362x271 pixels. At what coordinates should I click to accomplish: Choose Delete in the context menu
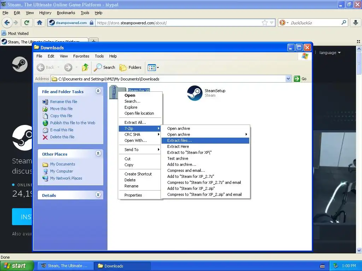[140, 180]
